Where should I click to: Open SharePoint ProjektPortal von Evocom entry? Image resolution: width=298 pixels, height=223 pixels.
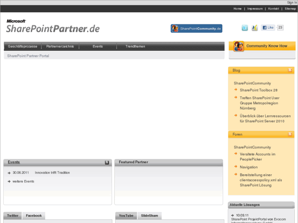pyautogui.click(x=259, y=221)
